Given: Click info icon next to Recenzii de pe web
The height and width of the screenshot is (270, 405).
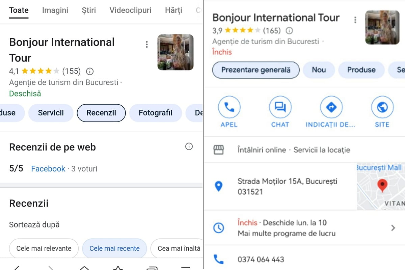Looking at the screenshot, I should tap(189, 146).
